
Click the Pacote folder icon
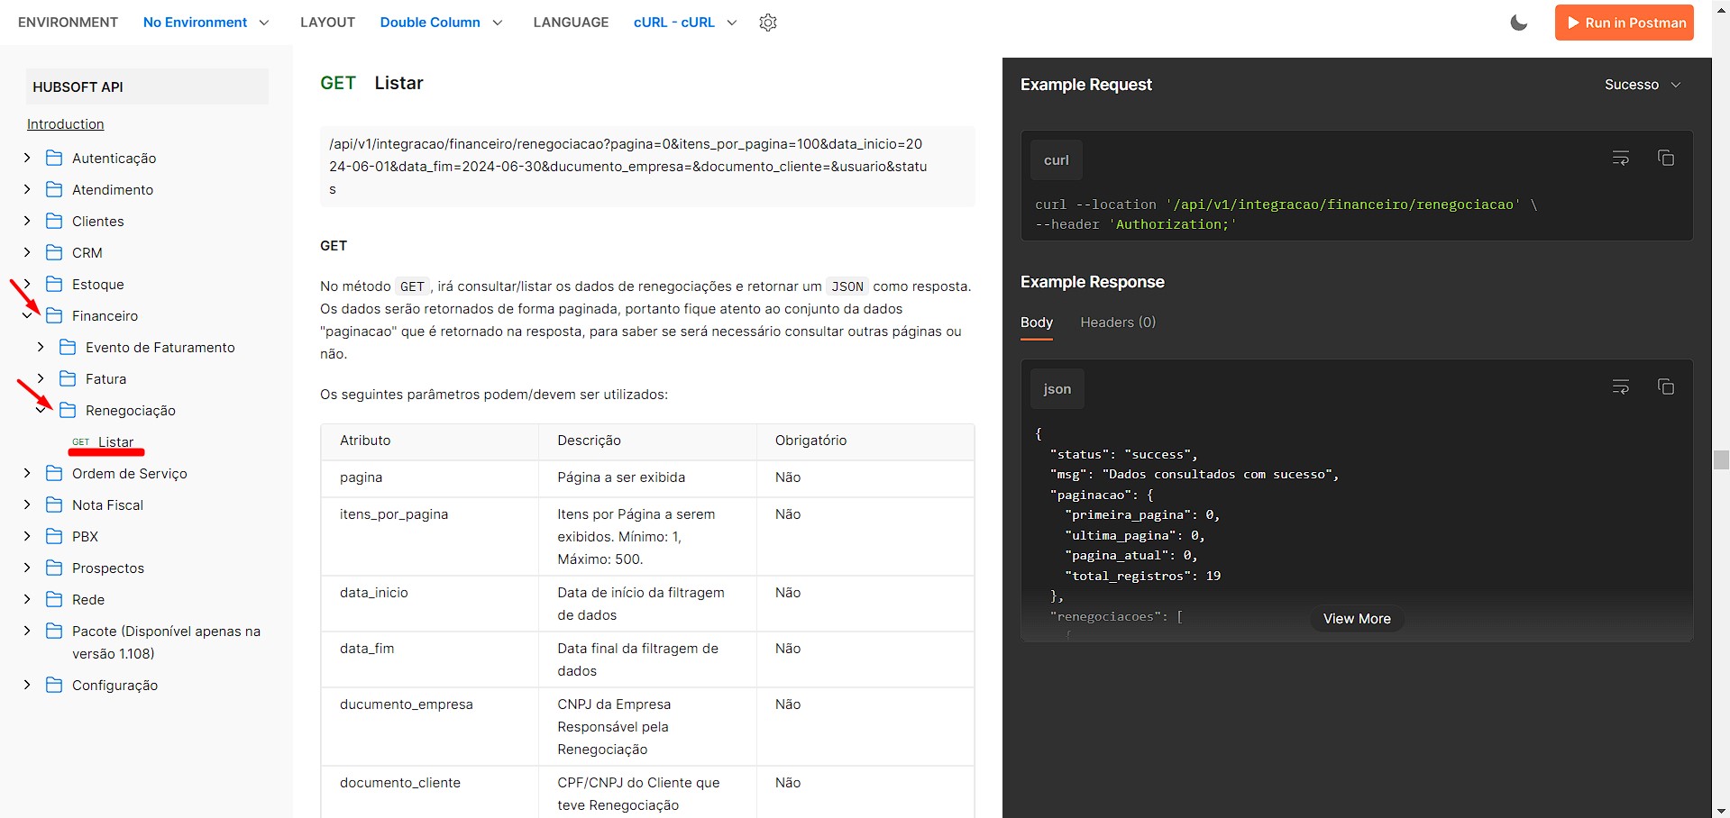point(54,631)
